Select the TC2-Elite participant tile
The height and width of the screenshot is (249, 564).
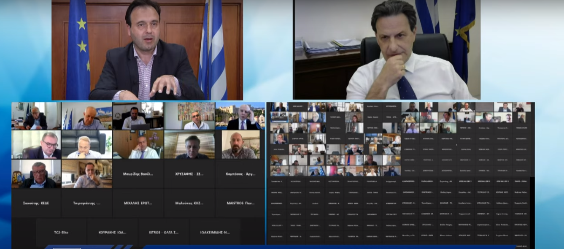(x=61, y=232)
